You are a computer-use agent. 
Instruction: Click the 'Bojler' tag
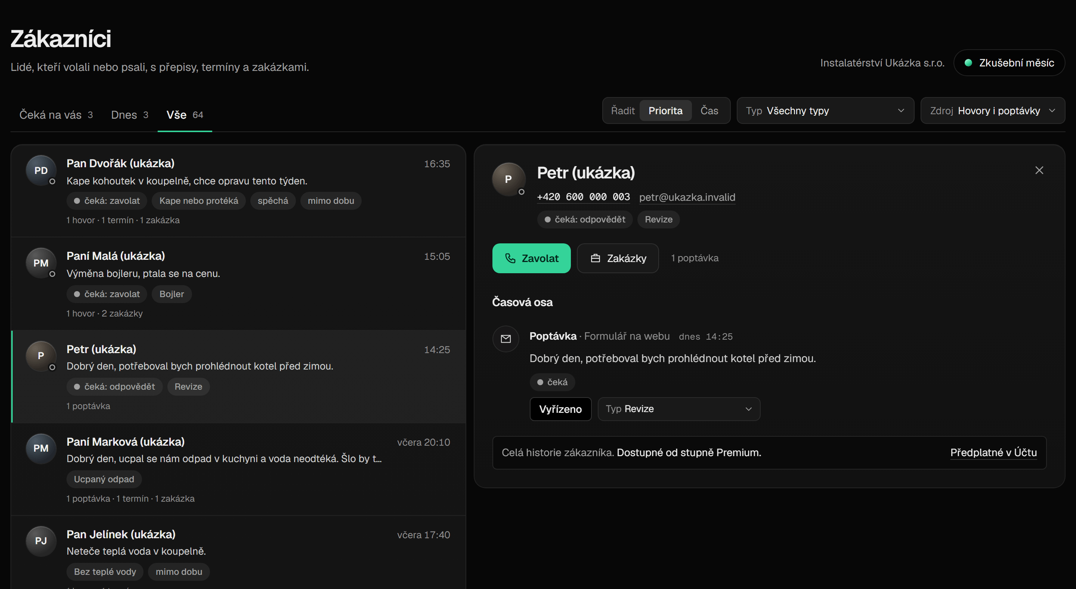tap(172, 294)
